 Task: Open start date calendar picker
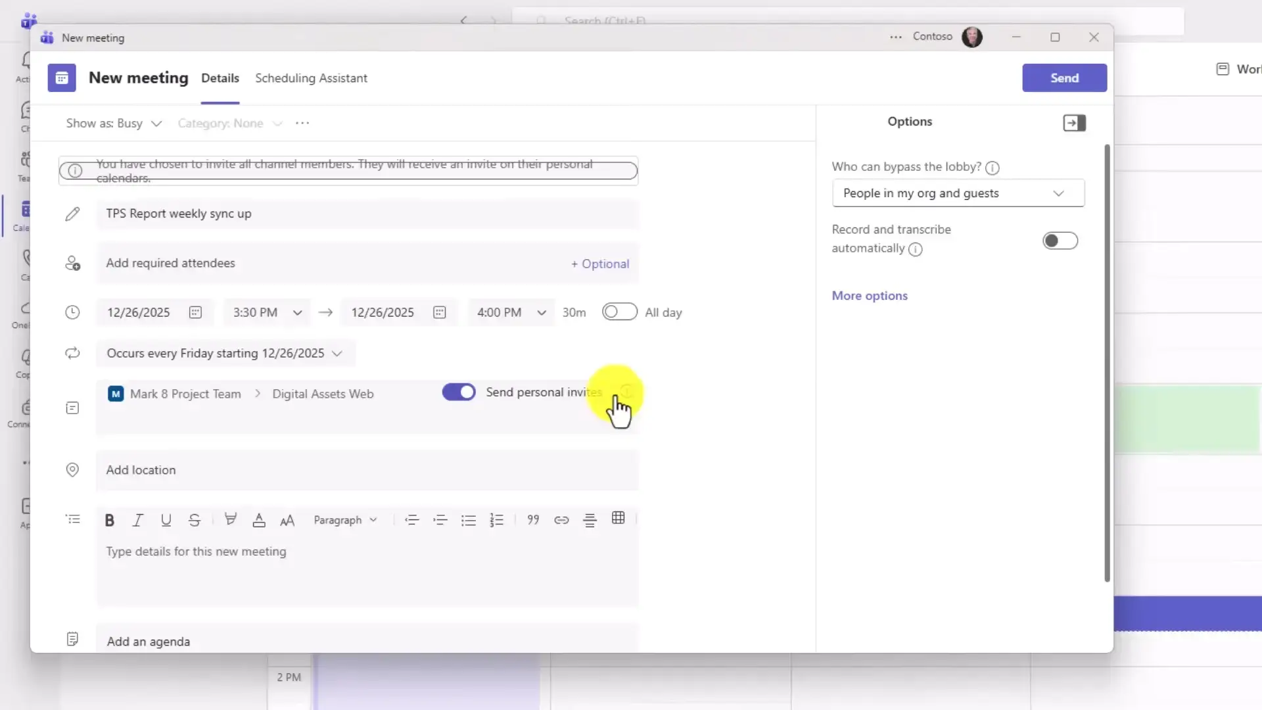195,312
